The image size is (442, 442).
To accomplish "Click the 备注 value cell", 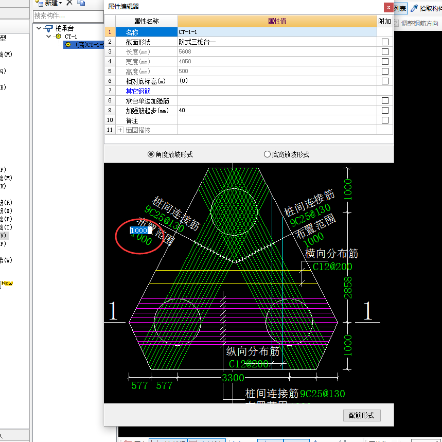I will [x=277, y=120].
